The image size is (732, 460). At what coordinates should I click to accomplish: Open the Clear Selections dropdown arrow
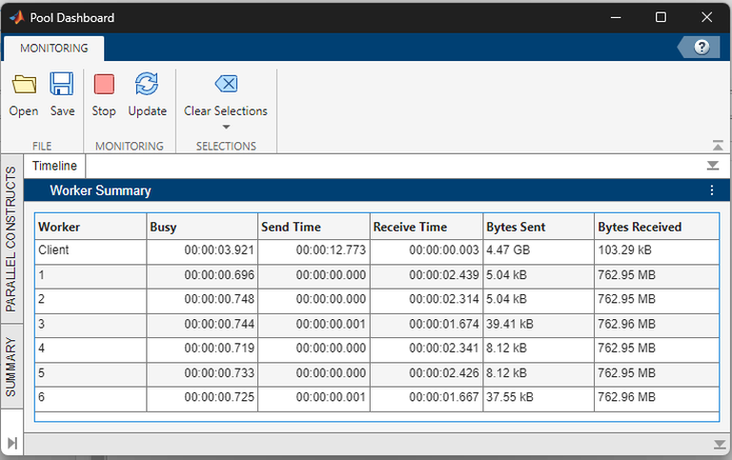226,127
